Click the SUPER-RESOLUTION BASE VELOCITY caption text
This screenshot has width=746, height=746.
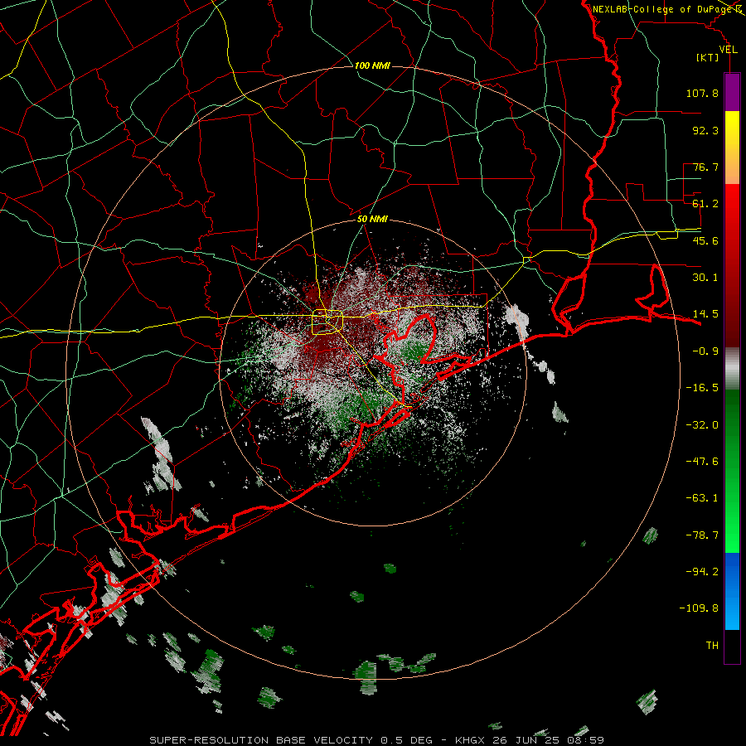tap(261, 740)
